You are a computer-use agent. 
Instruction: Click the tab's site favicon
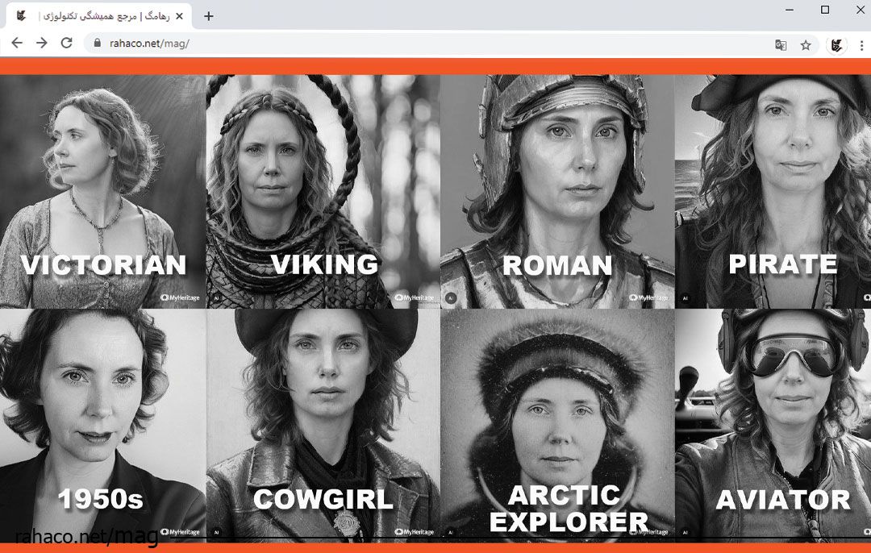(20, 16)
